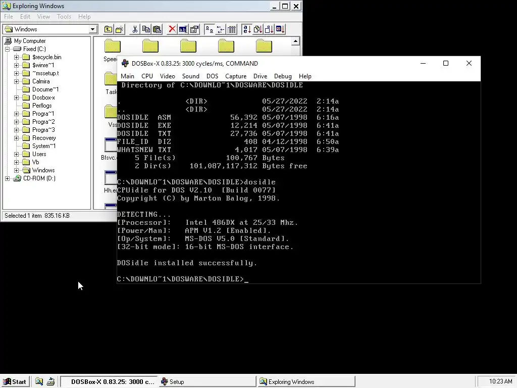Click the red X Delete icon

click(x=172, y=29)
